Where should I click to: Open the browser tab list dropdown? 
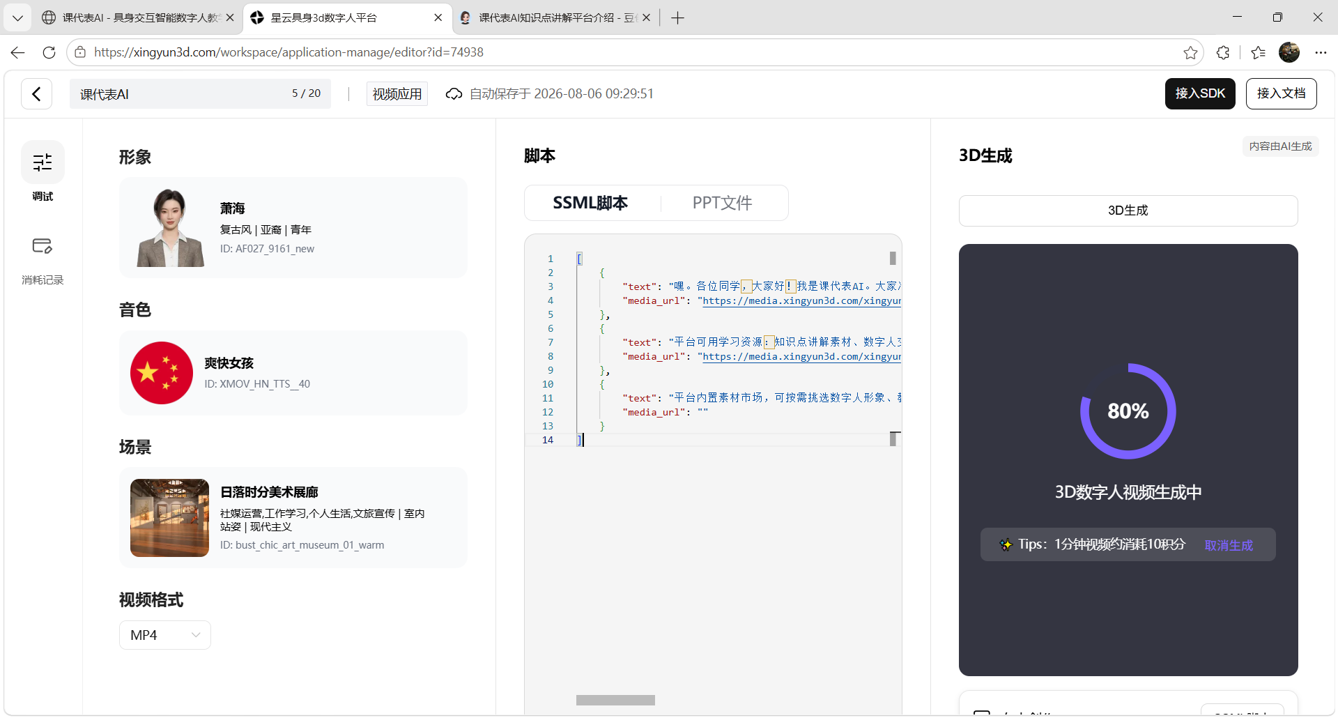pos(17,17)
